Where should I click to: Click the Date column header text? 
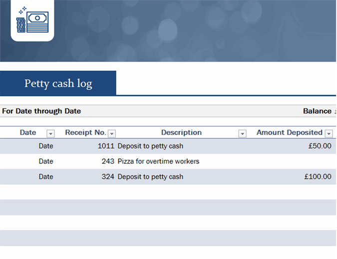(28, 132)
